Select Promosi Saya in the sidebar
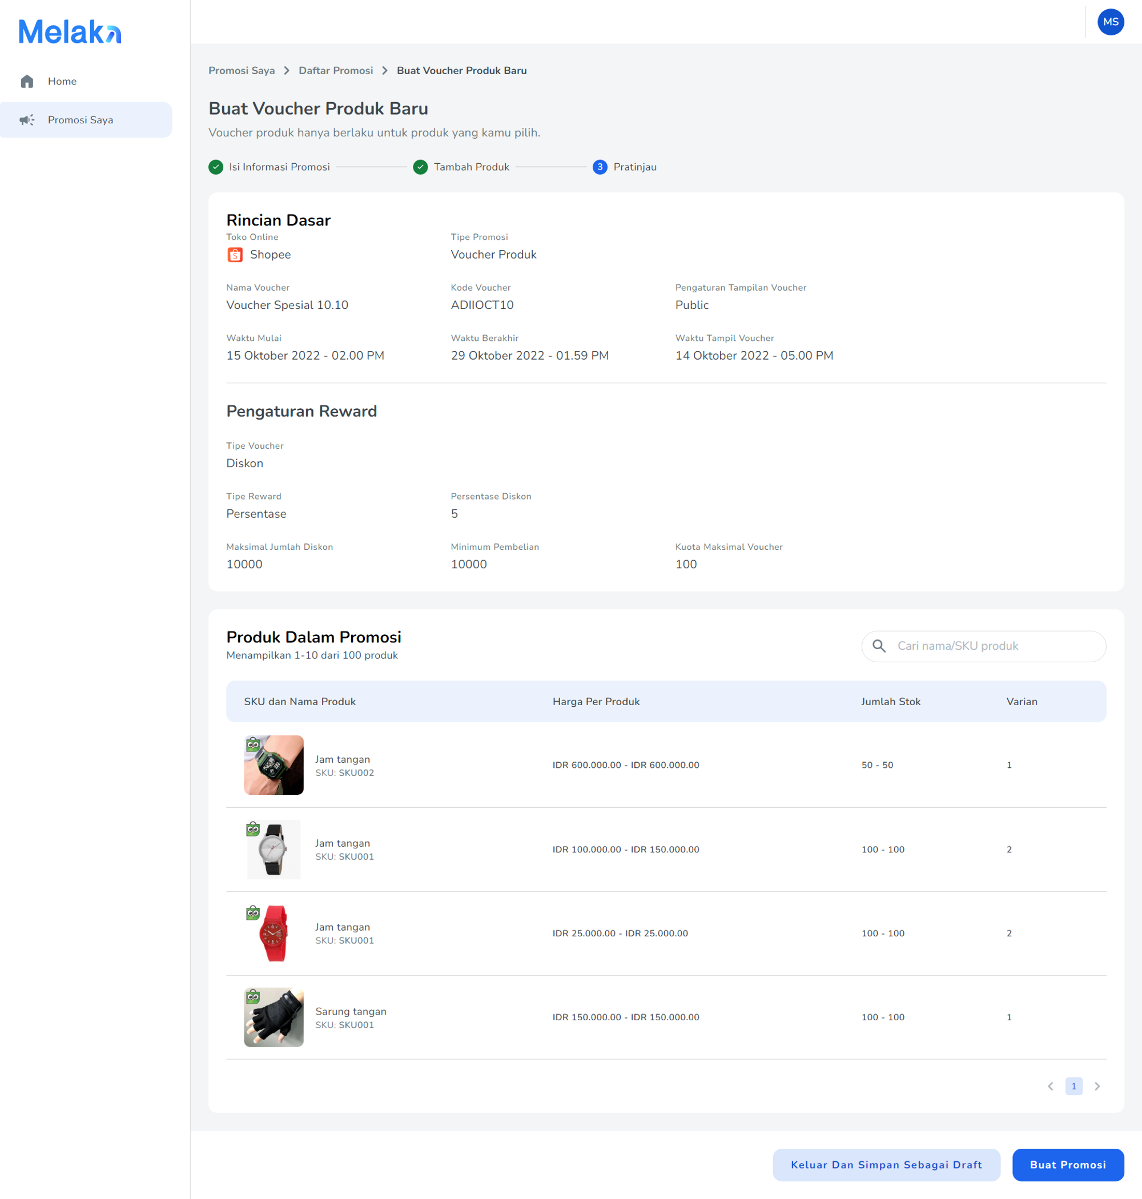Viewport: 1142px width, 1199px height. (x=86, y=120)
